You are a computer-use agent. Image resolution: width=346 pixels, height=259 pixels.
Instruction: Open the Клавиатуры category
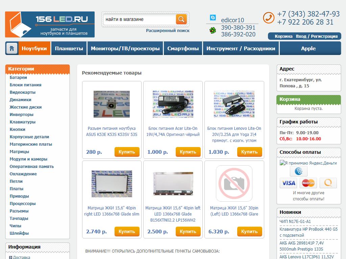click(x=22, y=122)
